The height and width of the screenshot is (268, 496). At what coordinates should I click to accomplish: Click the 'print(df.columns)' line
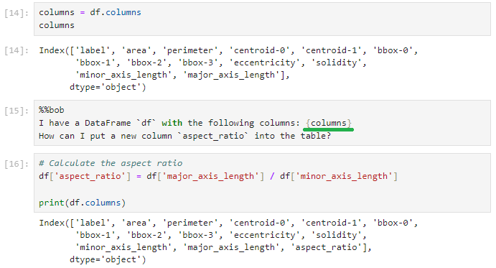pos(83,203)
